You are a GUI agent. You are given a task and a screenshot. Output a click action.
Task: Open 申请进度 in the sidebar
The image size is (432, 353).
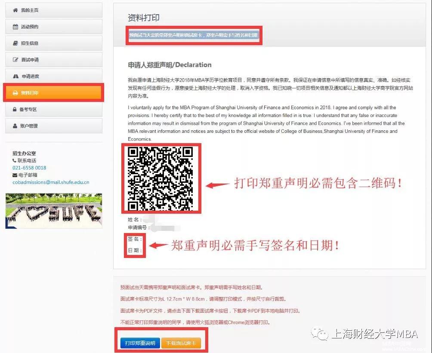[x=54, y=76]
